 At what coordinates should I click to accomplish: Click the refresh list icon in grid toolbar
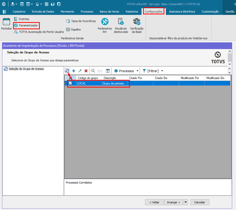coord(67,71)
